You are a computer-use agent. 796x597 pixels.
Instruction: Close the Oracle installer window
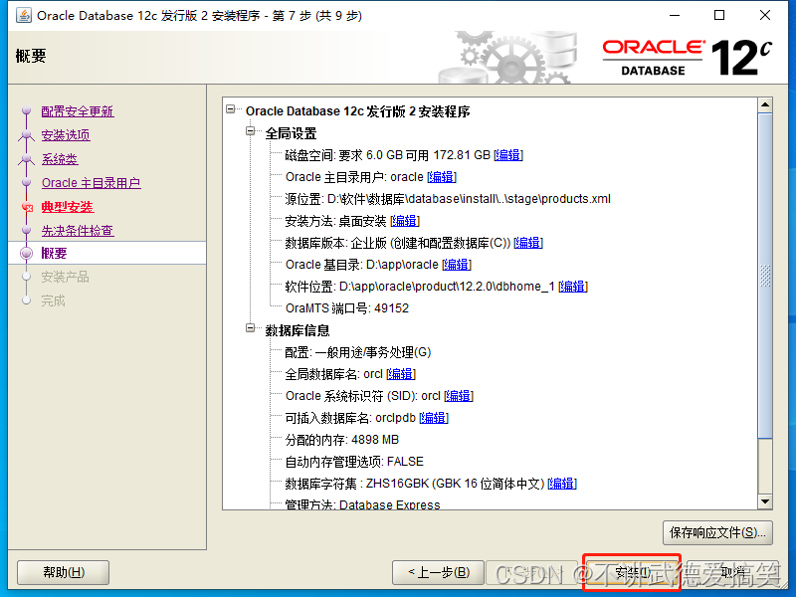click(765, 15)
